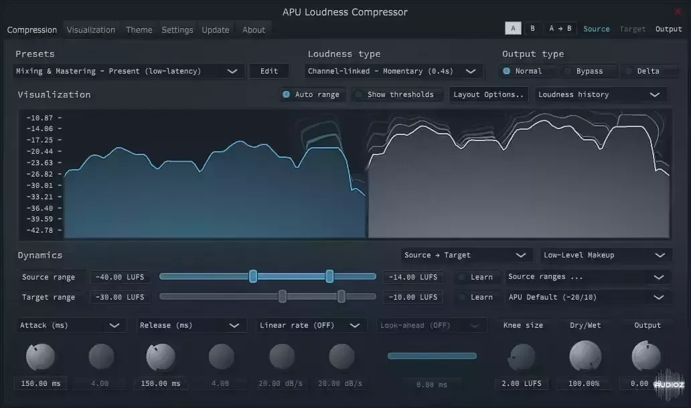Open the Theme tab
The image size is (691, 408).
pyautogui.click(x=139, y=30)
